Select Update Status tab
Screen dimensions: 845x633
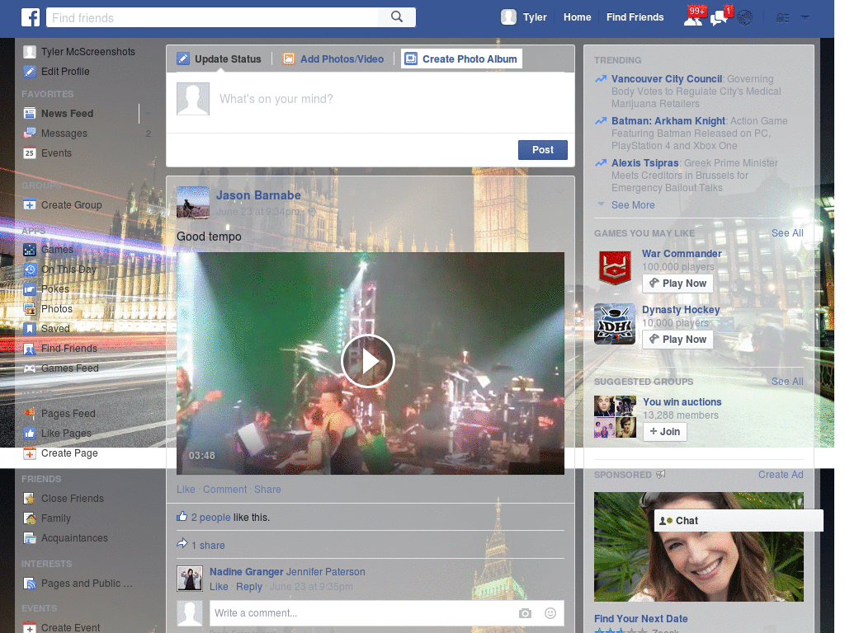click(x=220, y=59)
